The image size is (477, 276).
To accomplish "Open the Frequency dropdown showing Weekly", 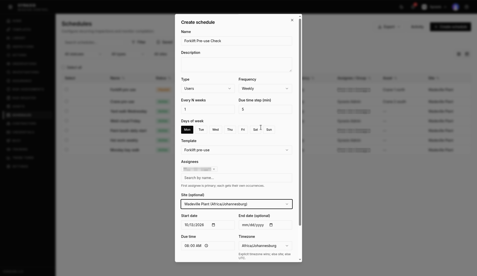I will click(265, 89).
